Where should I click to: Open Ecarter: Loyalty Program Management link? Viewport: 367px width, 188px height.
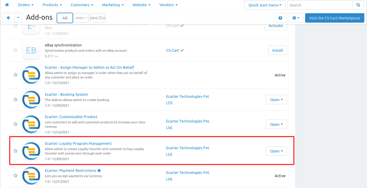(78, 143)
